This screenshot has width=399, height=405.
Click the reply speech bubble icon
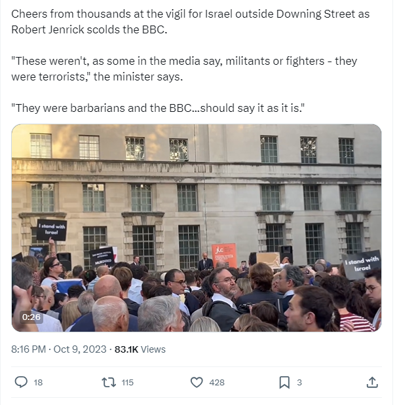click(x=21, y=382)
